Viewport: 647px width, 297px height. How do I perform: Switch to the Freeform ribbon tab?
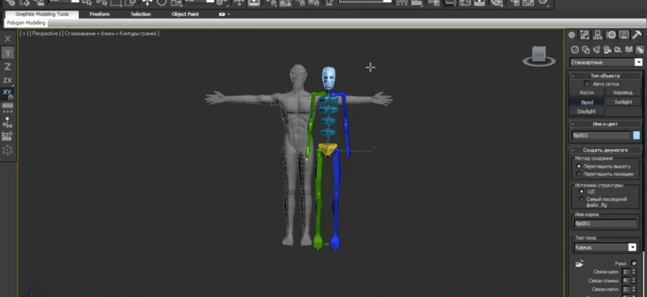point(100,14)
